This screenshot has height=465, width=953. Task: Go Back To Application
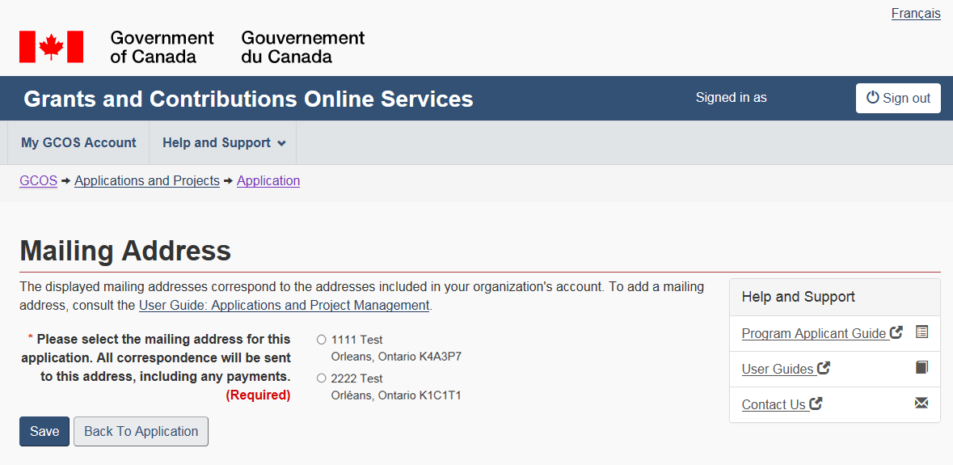pos(141,431)
